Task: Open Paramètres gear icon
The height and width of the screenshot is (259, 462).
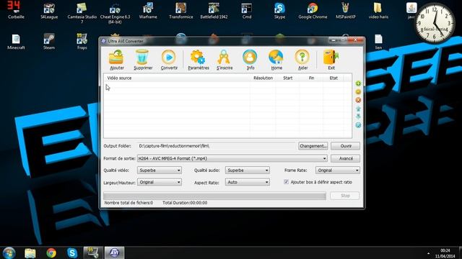Action: [199, 60]
